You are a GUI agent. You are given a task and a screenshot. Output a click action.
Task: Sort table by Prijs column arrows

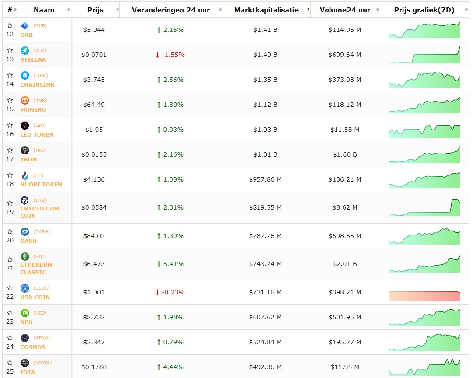coord(117,10)
